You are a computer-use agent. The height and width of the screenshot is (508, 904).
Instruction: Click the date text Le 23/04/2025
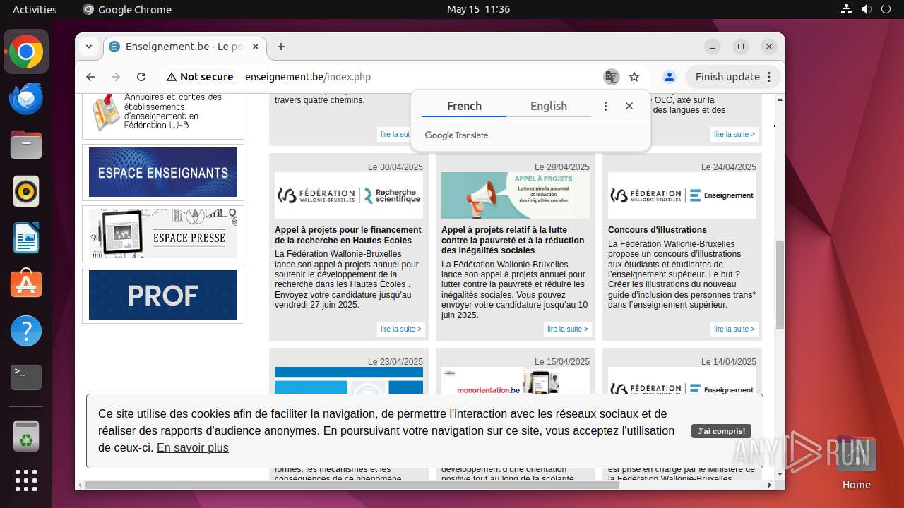click(x=395, y=362)
